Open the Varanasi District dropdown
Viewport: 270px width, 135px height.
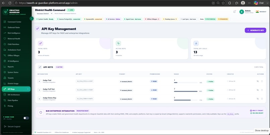click(44, 14)
